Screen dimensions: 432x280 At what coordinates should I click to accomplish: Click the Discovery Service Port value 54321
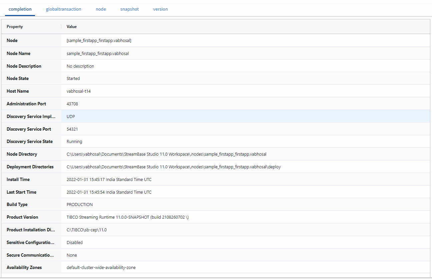click(72, 129)
